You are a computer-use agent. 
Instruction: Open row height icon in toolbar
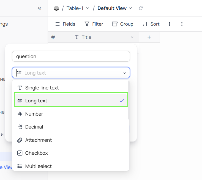(x=170, y=24)
